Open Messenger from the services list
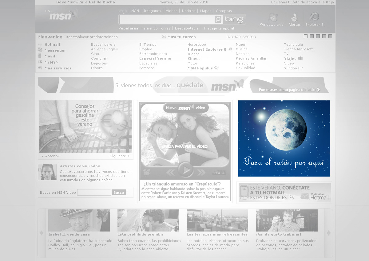Viewport: 369px width, 261px height. 55,50
